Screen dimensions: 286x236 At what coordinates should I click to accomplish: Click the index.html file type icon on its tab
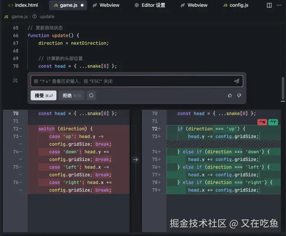click(x=11, y=5)
